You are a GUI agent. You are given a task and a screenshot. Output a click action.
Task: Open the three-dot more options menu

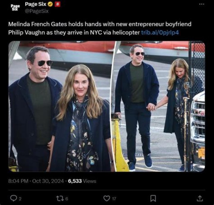coord(202,4)
